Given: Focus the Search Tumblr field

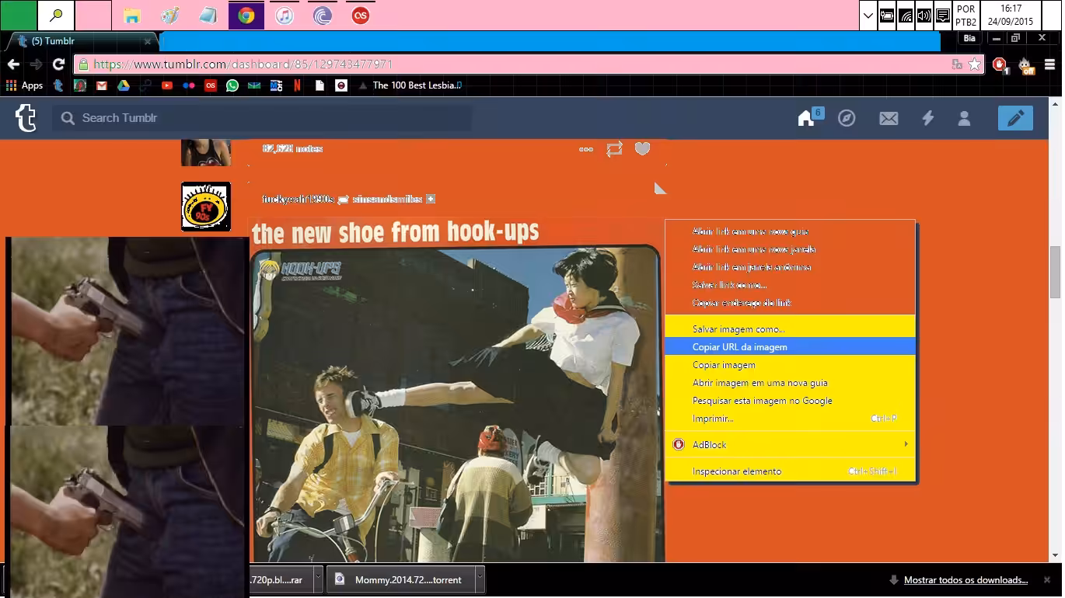Looking at the screenshot, I should [x=262, y=118].
